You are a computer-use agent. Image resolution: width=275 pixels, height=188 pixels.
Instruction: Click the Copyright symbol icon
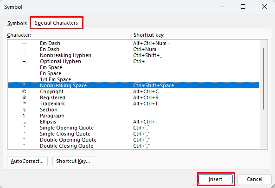[24, 91]
